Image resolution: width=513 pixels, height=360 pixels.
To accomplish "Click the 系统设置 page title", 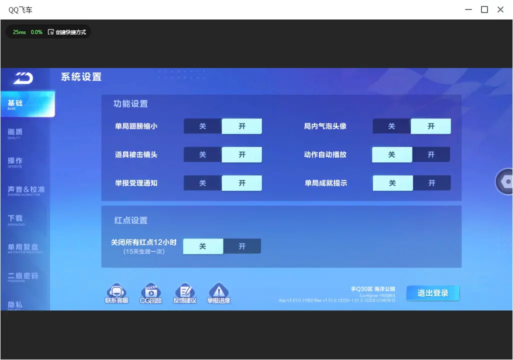I will pyautogui.click(x=81, y=77).
